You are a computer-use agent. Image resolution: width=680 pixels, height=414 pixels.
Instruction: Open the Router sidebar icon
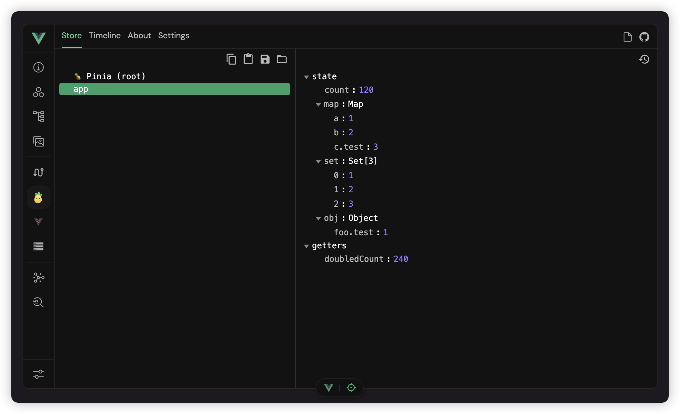pos(39,172)
